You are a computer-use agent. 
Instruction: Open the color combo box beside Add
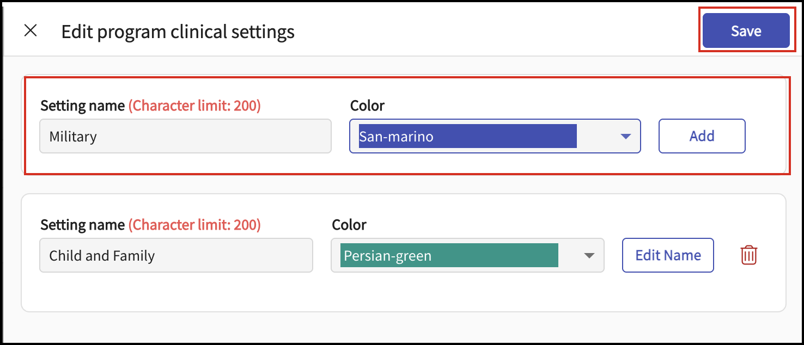(x=495, y=136)
